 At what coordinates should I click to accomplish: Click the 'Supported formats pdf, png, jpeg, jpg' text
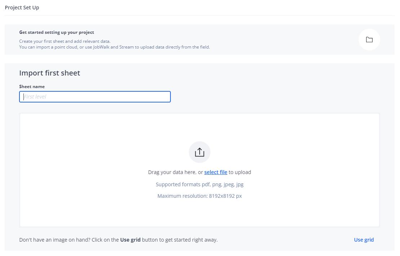coord(199,184)
